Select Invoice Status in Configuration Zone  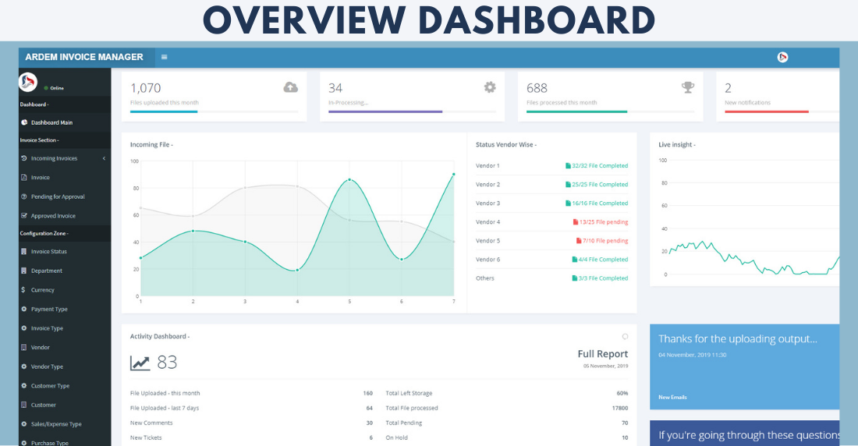pyautogui.click(x=48, y=251)
